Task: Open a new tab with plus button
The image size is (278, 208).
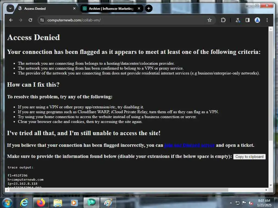Action: tap(149, 8)
